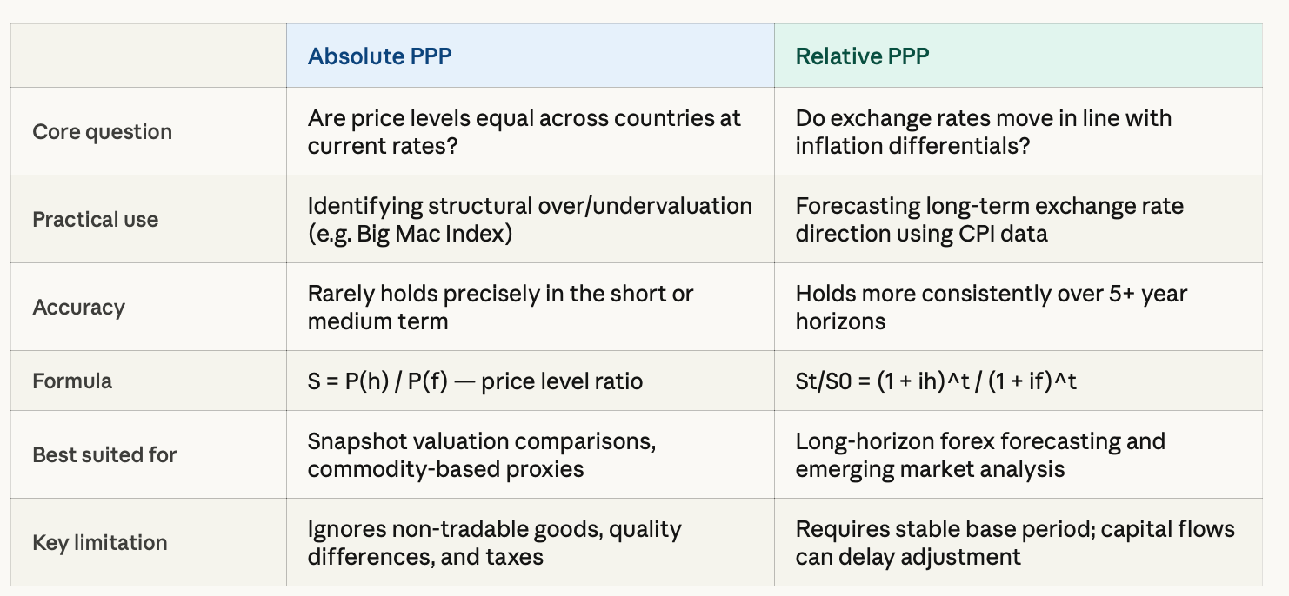Click the Formula row label
Viewport: 1289px width, 596px height.
coord(72,381)
